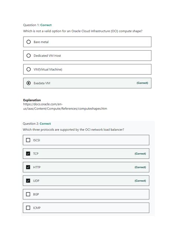
Task: Uncheck the HTTP checkbox
Action: [x=28, y=167]
